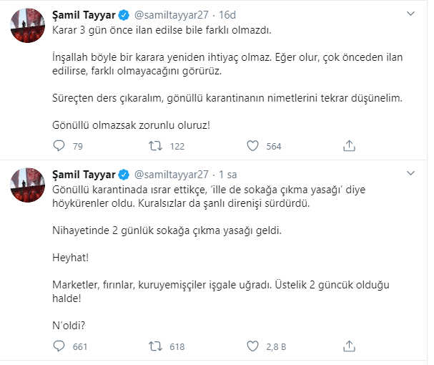Screen dimensions: 434x365
Task: Open the first tweet's more options chevron
Action: 410,13
